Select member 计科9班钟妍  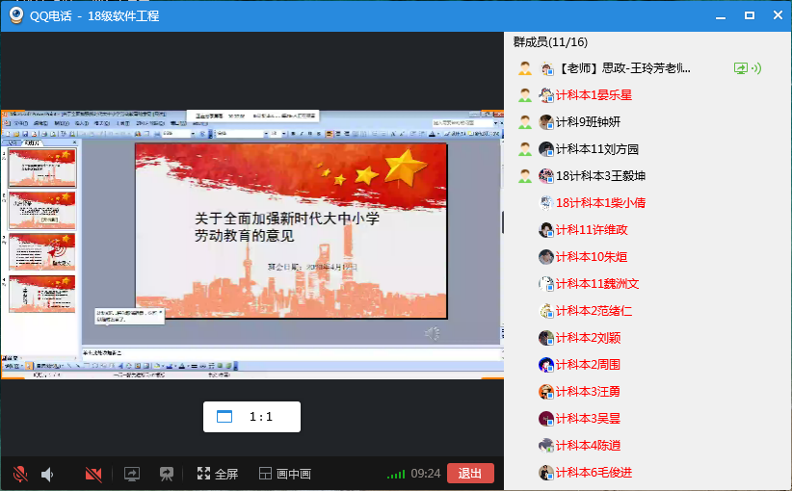588,122
